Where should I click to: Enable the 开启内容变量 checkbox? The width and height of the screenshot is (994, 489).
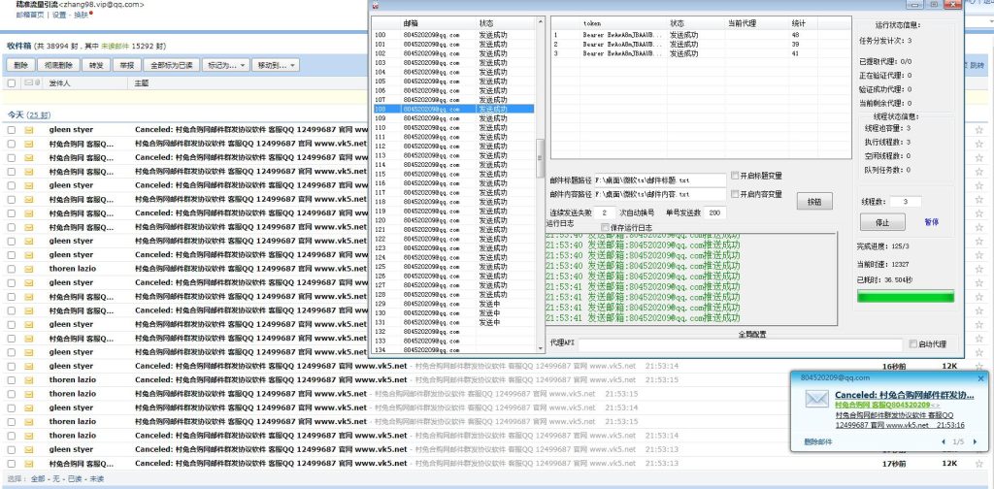(735, 194)
